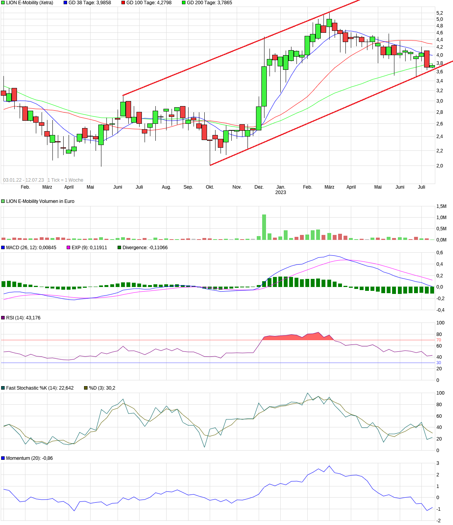Click the 'RSI (14): 43,176' label
Image resolution: width=453 pixels, height=525 pixels.
(23, 318)
